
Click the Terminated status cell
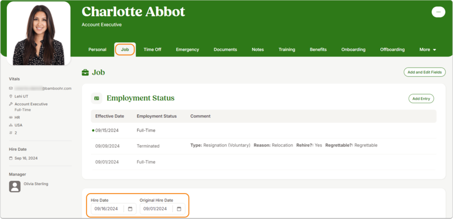pyautogui.click(x=148, y=146)
